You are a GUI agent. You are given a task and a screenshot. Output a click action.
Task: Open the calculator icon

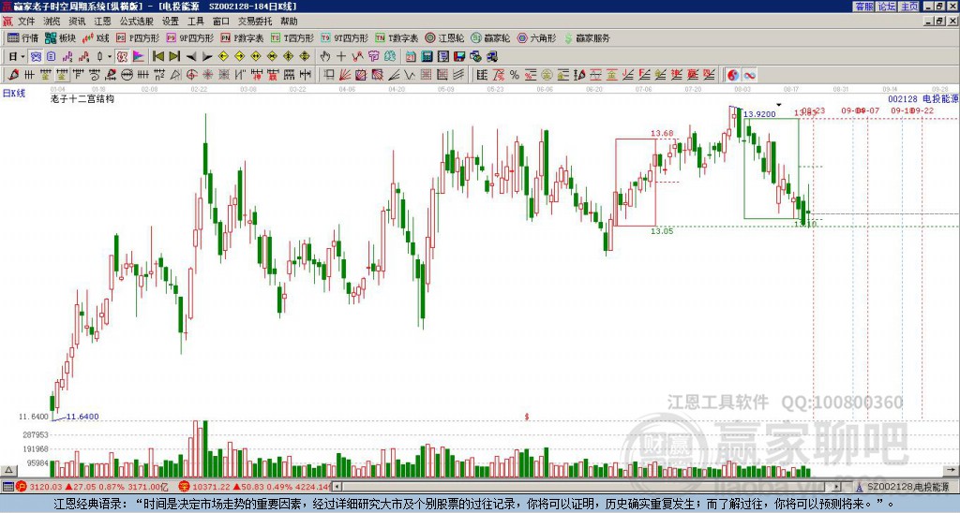(427, 56)
